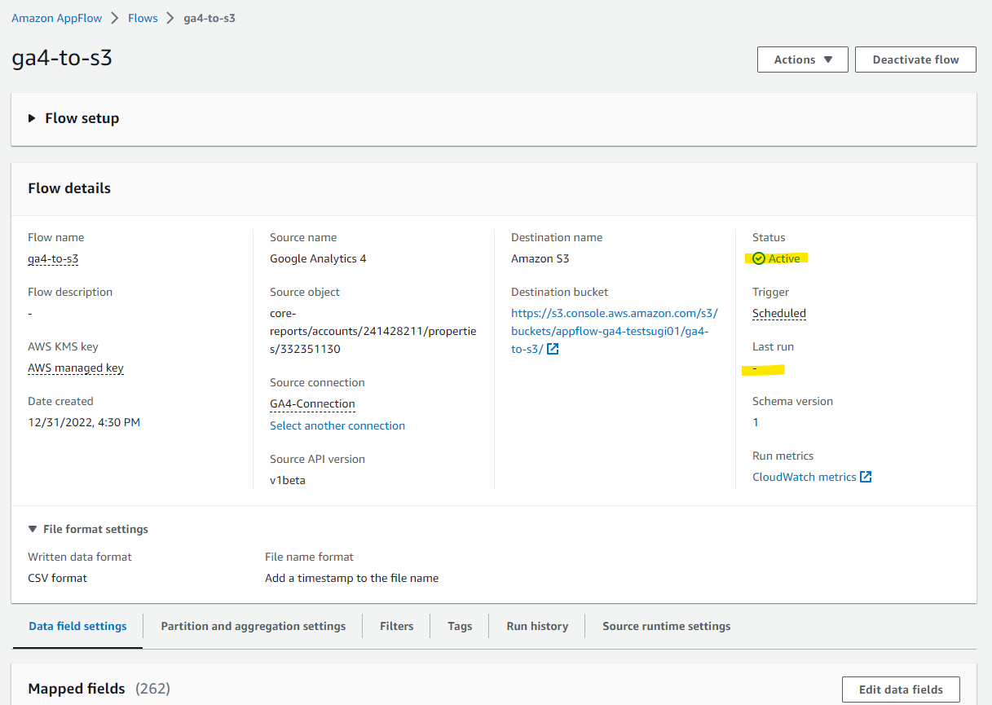Click the date created 12/31/2022 value
This screenshot has width=992, height=705.
click(x=84, y=422)
